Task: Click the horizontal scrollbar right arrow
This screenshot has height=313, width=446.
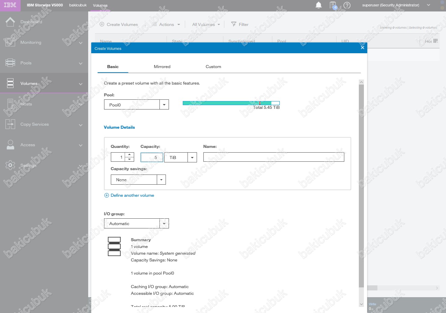Action: [x=437, y=288]
